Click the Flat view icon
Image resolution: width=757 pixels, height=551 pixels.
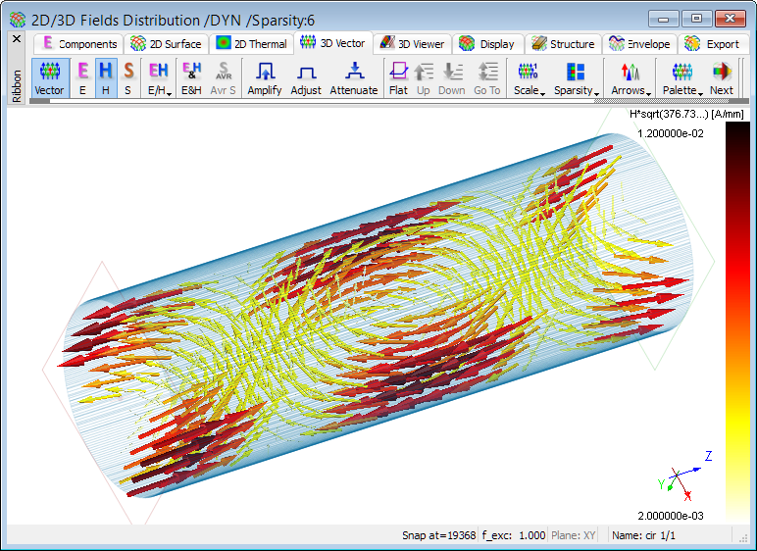click(398, 77)
